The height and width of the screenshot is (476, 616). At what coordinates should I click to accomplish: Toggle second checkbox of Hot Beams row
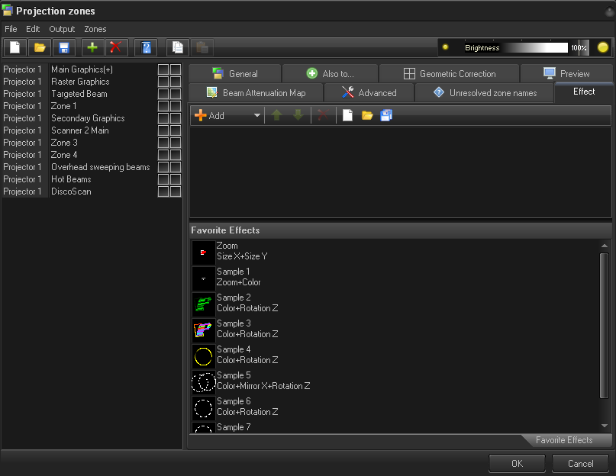point(176,179)
